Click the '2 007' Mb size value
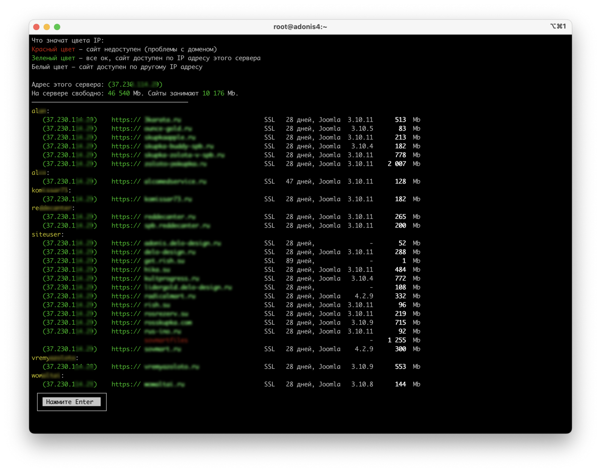 point(397,164)
